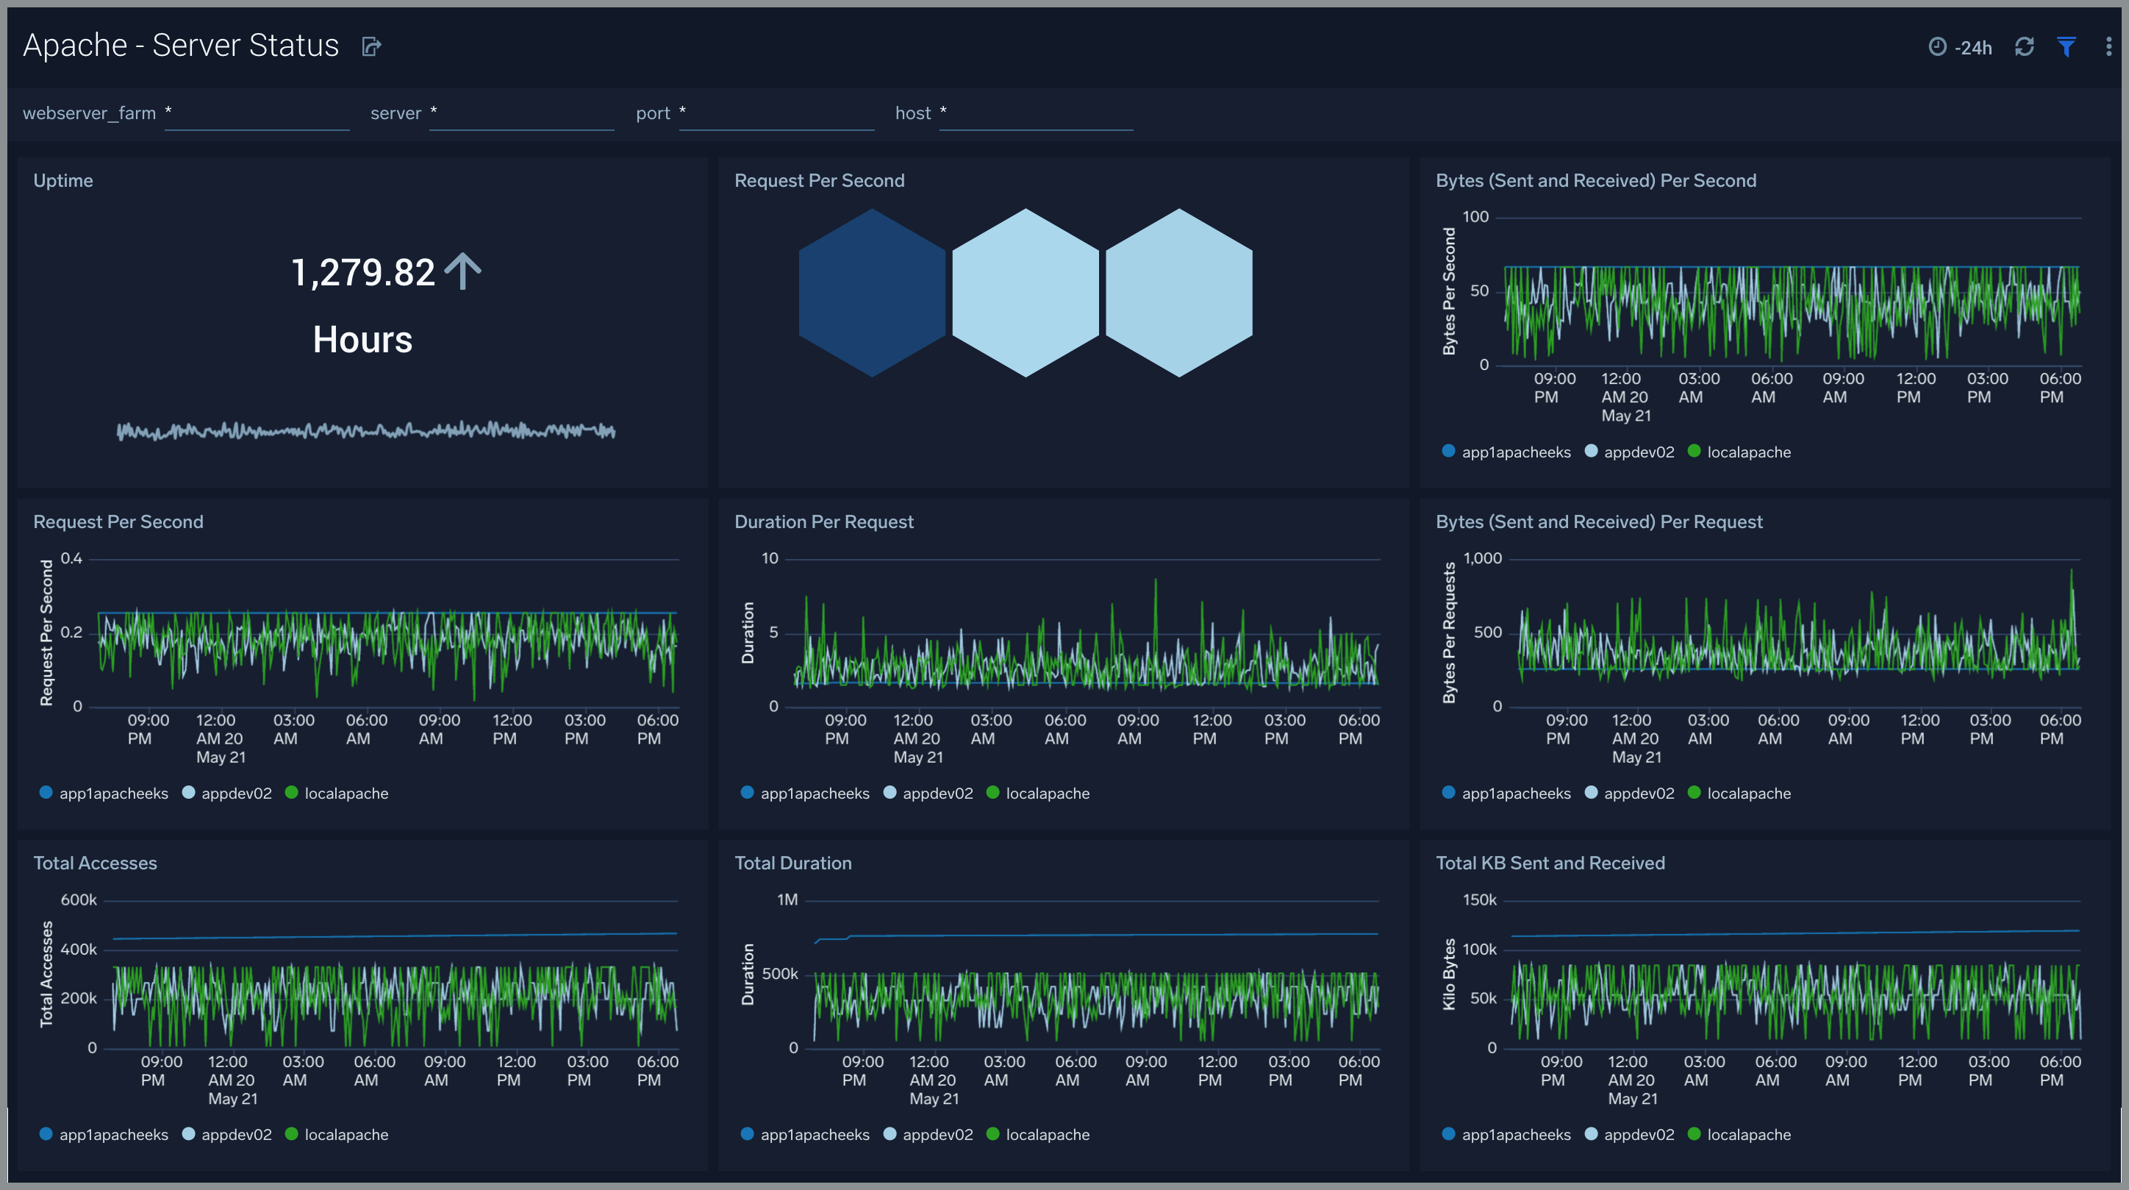This screenshot has height=1190, width=2129.
Task: Click the time range clock icon
Action: (x=1938, y=47)
